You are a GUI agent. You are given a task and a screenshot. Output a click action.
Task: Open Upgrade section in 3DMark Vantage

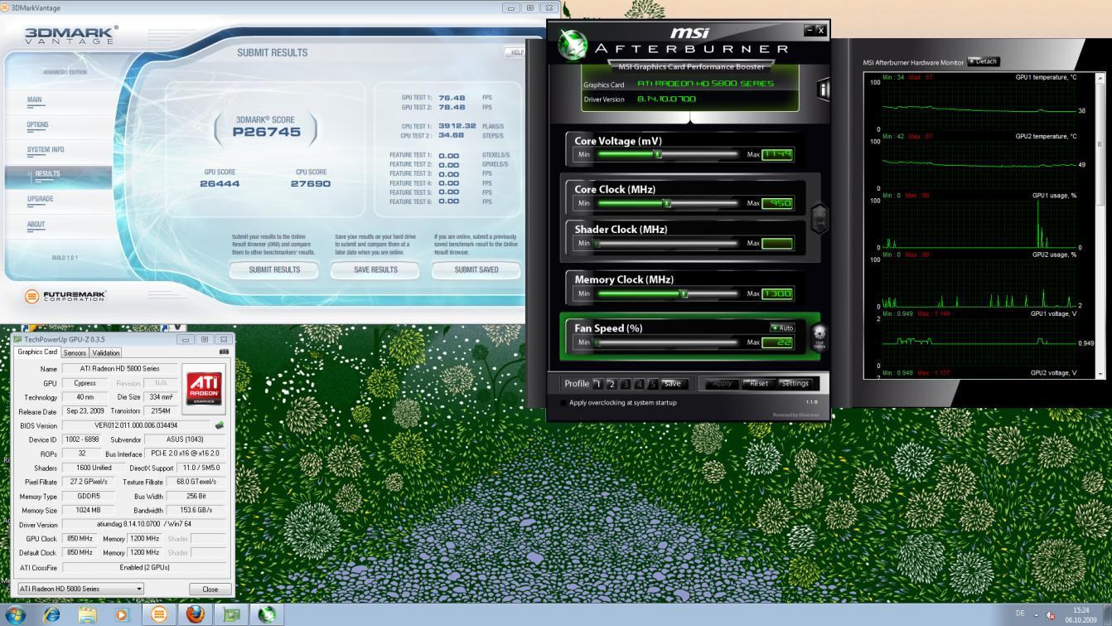click(x=41, y=199)
